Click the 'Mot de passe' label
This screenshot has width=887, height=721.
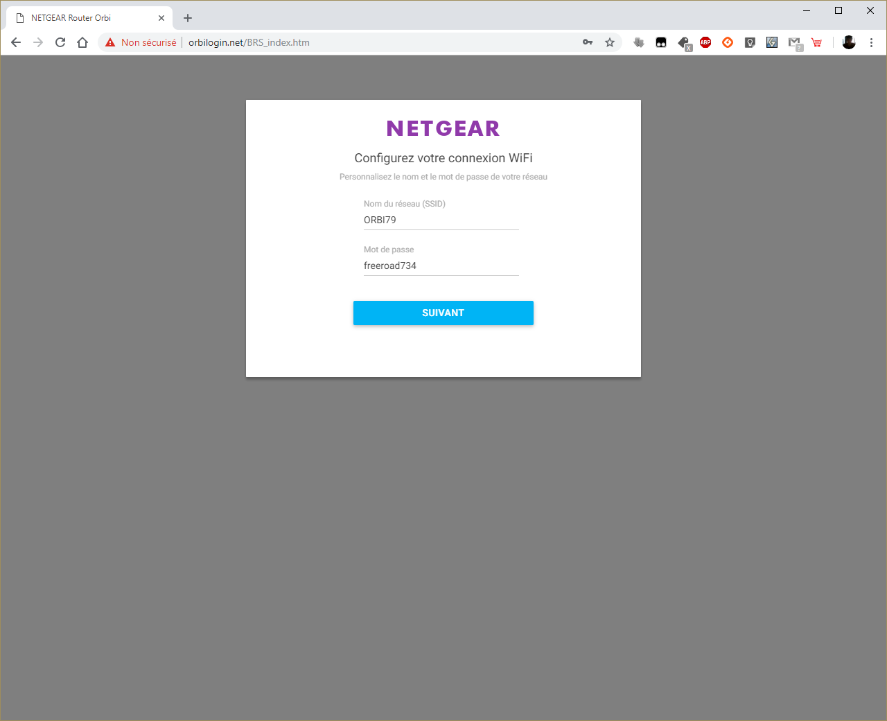pyautogui.click(x=389, y=250)
